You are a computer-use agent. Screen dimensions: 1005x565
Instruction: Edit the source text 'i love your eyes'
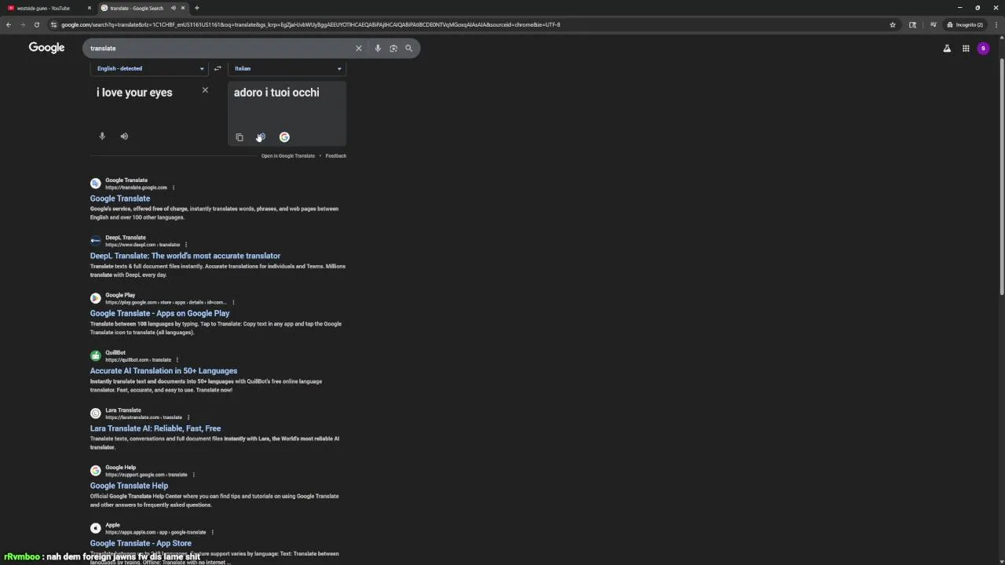[x=134, y=93]
